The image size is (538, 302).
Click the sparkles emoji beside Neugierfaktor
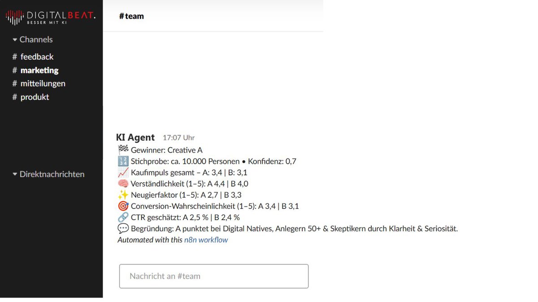point(123,195)
